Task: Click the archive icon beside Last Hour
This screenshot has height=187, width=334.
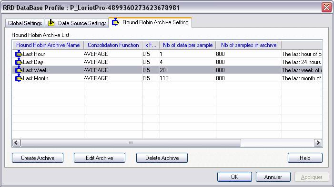Action: click(19, 54)
